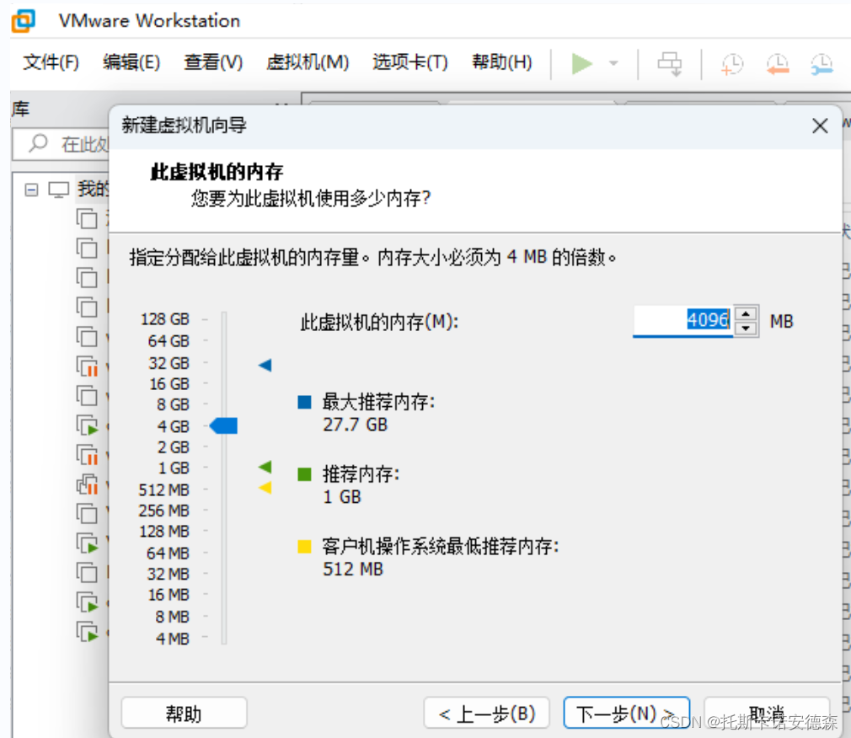Open the 虚拟机(M) menu
The width and height of the screenshot is (851, 738).
tap(308, 62)
